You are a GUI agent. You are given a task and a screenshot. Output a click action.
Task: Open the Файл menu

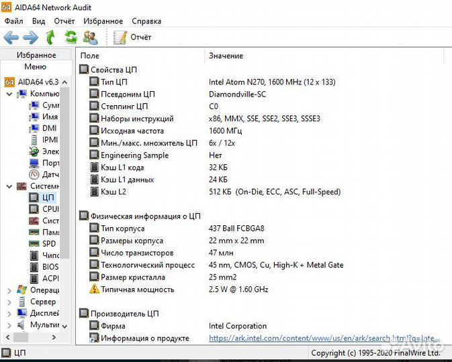(14, 21)
